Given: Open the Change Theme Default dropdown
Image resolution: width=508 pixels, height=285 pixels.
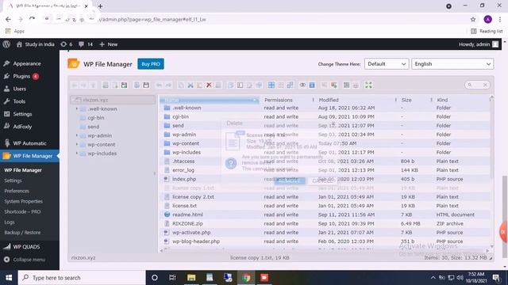Looking at the screenshot, I should [387, 64].
